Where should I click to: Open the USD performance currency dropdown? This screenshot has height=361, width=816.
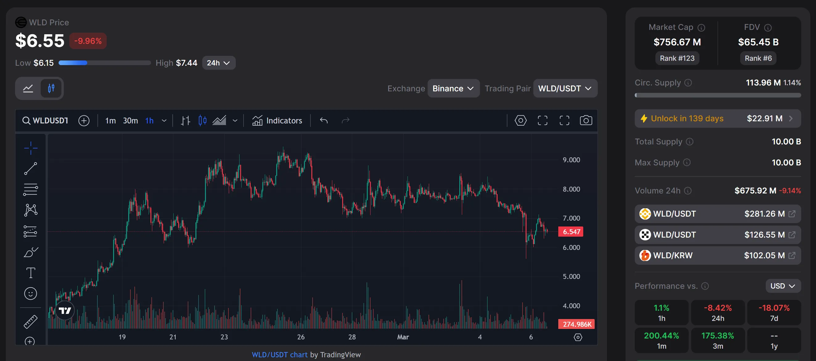[783, 286]
